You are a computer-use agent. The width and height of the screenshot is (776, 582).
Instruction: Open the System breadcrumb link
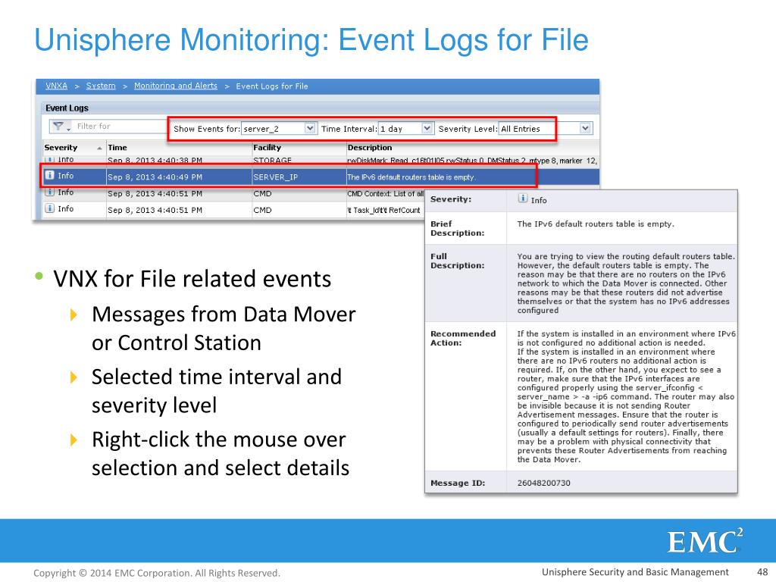(x=101, y=86)
